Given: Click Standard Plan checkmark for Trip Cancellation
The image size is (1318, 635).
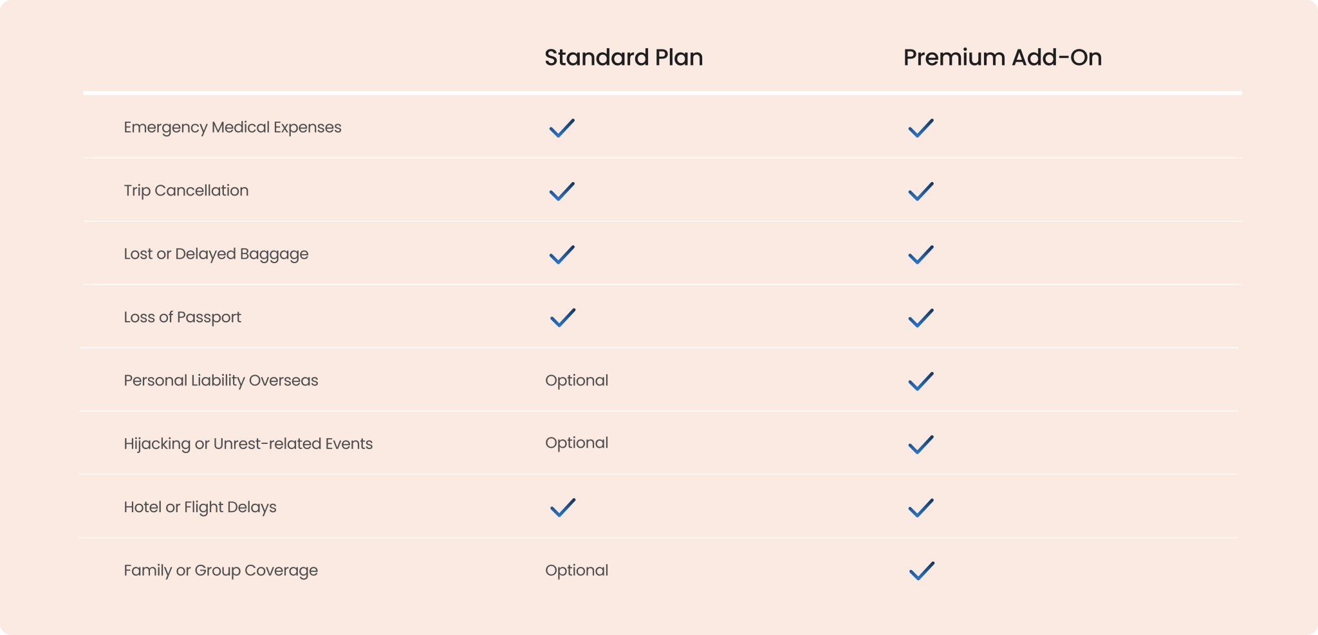Looking at the screenshot, I should tap(562, 191).
